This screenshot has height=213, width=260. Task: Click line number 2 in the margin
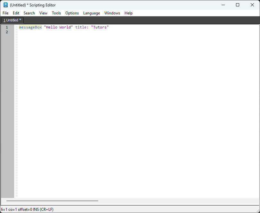click(x=7, y=32)
